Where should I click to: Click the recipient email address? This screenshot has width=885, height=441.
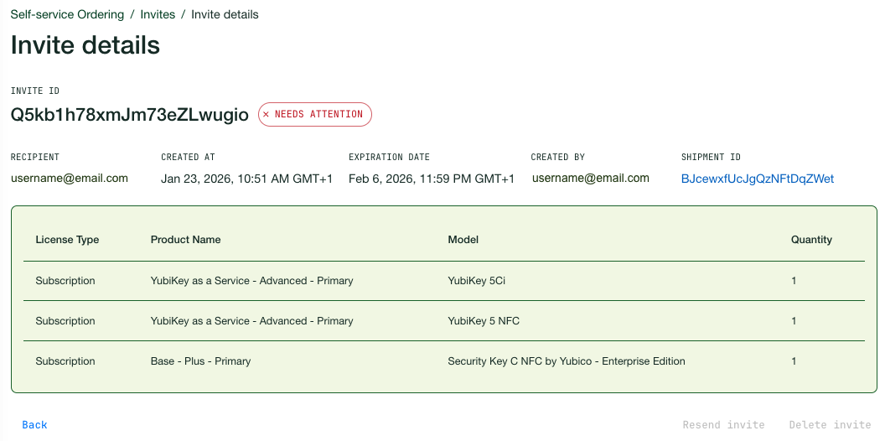[69, 178]
